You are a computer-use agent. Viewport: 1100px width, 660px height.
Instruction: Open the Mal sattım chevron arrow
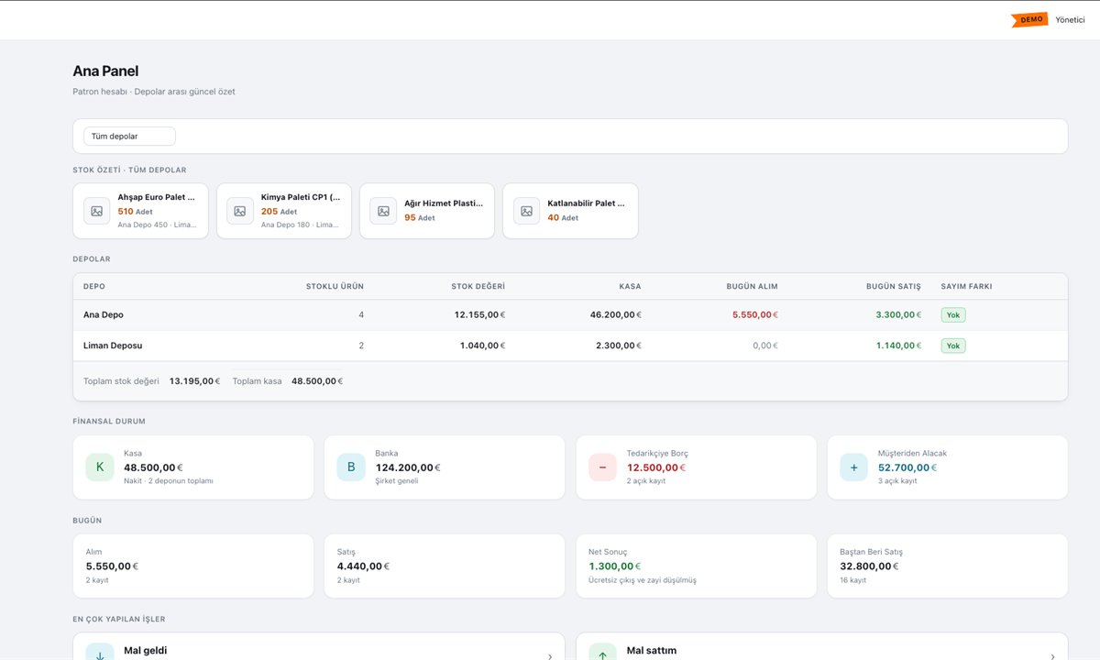coord(1052,656)
